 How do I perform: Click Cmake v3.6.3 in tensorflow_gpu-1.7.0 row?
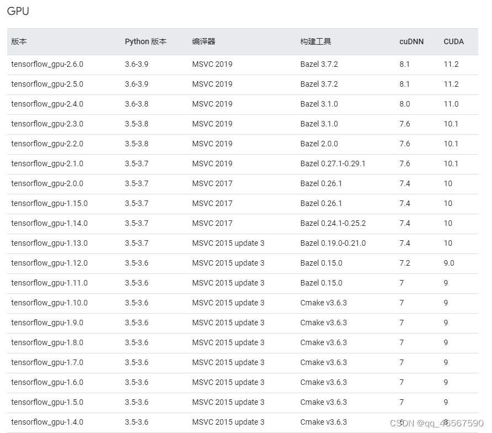click(324, 362)
